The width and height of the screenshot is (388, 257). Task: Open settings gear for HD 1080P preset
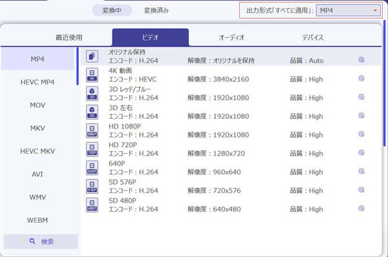pyautogui.click(x=361, y=134)
